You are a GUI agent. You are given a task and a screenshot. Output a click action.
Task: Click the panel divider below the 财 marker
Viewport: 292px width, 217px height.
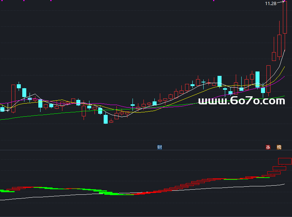pyautogui.click(x=160, y=150)
